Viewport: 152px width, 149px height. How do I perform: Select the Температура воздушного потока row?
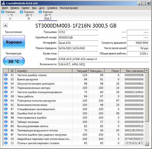click(74, 130)
